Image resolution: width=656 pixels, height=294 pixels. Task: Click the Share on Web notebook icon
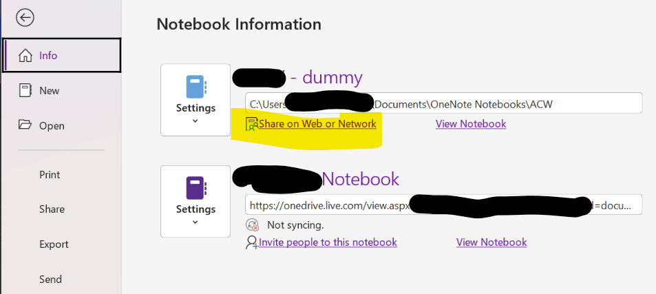[252, 124]
